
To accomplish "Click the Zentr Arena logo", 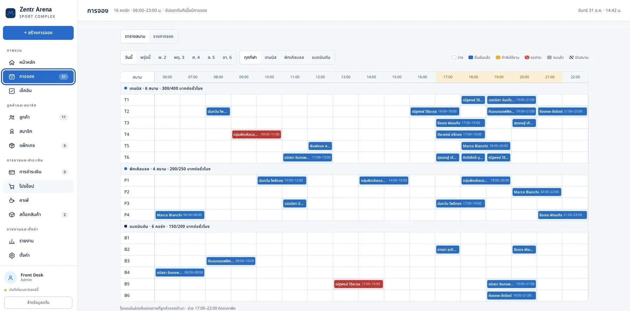I will pyautogui.click(x=10, y=13).
